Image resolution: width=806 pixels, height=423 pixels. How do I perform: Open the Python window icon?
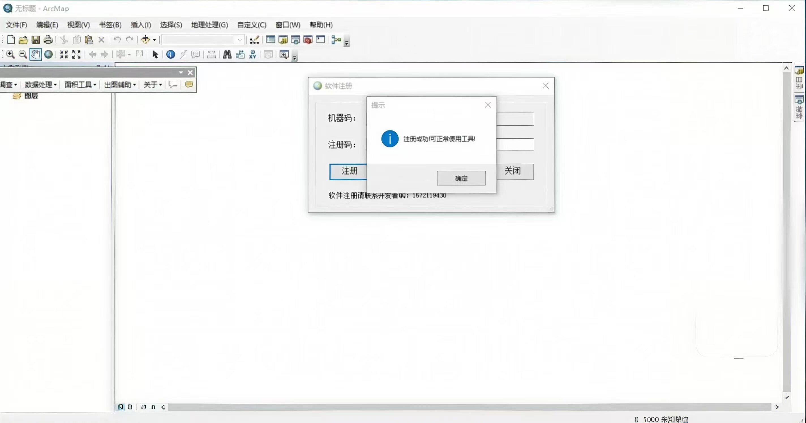coord(320,39)
